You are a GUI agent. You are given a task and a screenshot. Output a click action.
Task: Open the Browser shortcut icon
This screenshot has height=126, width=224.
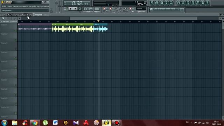point(167,3)
